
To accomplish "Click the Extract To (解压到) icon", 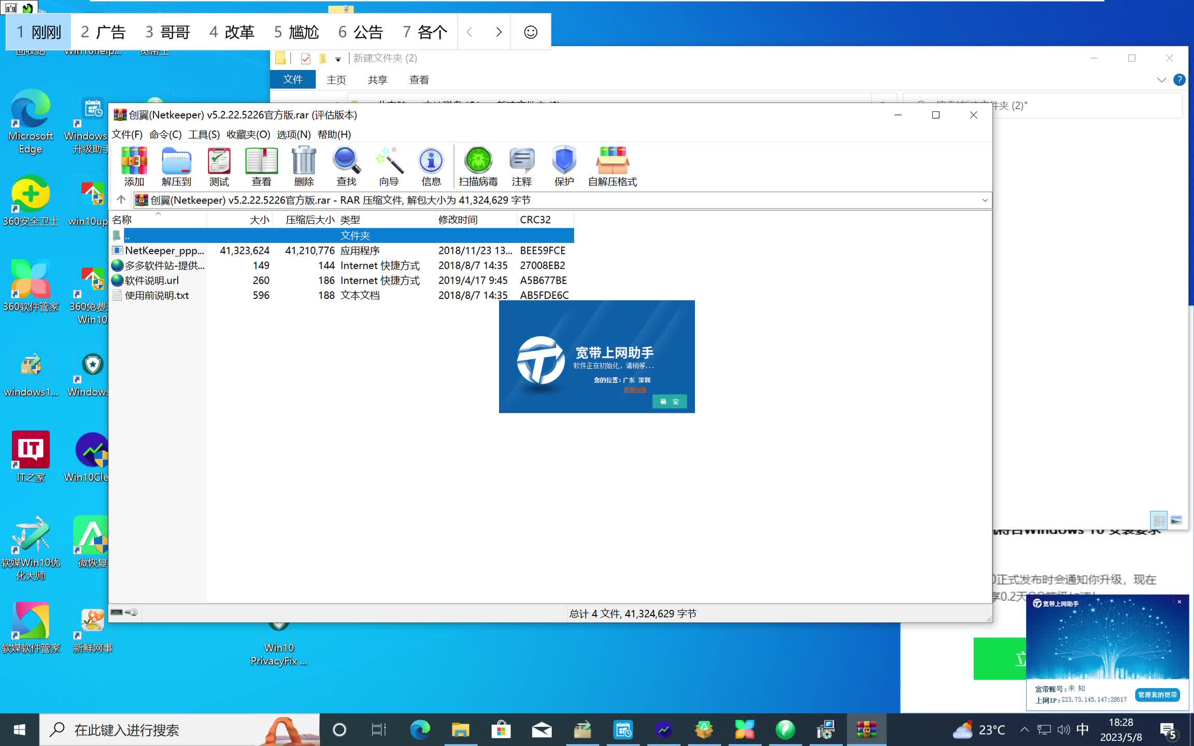I will [x=176, y=166].
